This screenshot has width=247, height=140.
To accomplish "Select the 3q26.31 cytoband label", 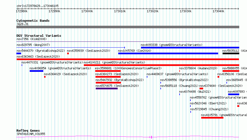I will tap(22, 24).
